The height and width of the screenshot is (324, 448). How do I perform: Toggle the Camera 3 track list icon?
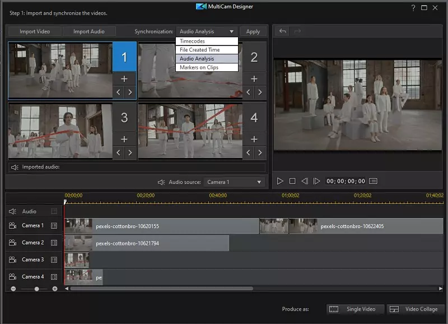pyautogui.click(x=54, y=260)
